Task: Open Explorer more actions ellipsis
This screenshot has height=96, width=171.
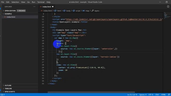Action: (34, 7)
